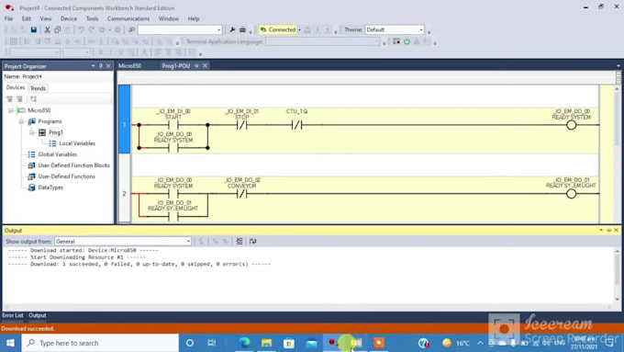Screen dimensions: 624x352
Task: Open User-Defined Function Blocks item
Action: pyautogui.click(x=74, y=165)
